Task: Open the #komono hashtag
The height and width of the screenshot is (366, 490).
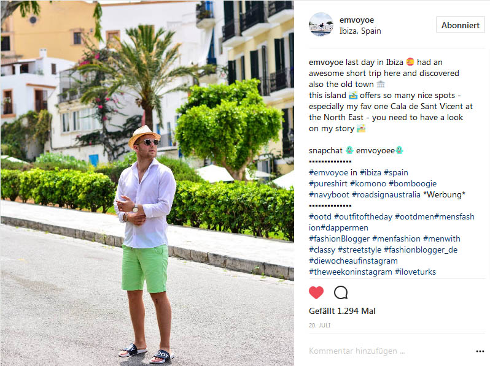Action: pos(368,183)
